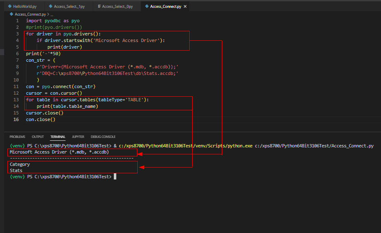Click line number 13 in the gutter
Screen dimensions: 381x233
click(16, 100)
